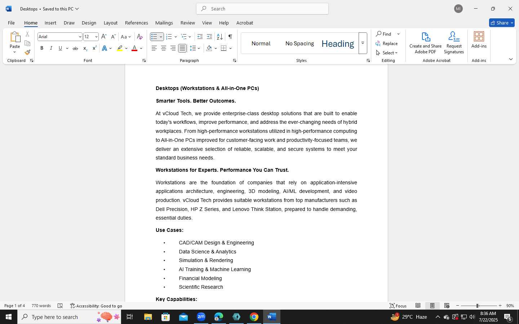519x324 pixels.
Task: Expand the Styles gallery
Action: 363,43
